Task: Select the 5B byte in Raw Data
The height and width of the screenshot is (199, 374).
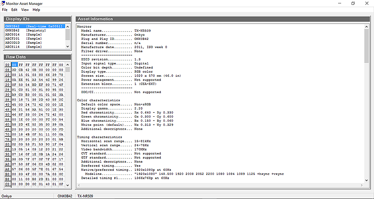Action: (x=61, y=140)
